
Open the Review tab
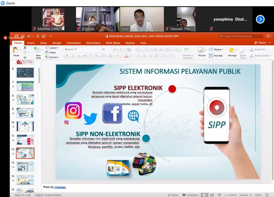[x=130, y=43]
